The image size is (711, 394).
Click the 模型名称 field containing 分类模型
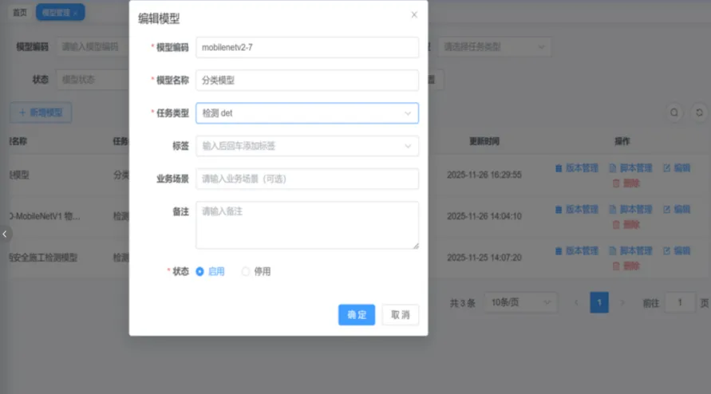[307, 81]
